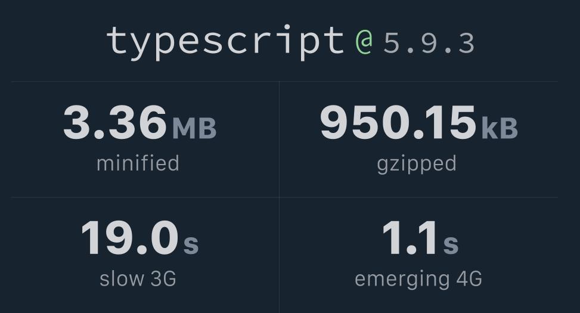Click the s unit beside 1.1

pos(451,243)
